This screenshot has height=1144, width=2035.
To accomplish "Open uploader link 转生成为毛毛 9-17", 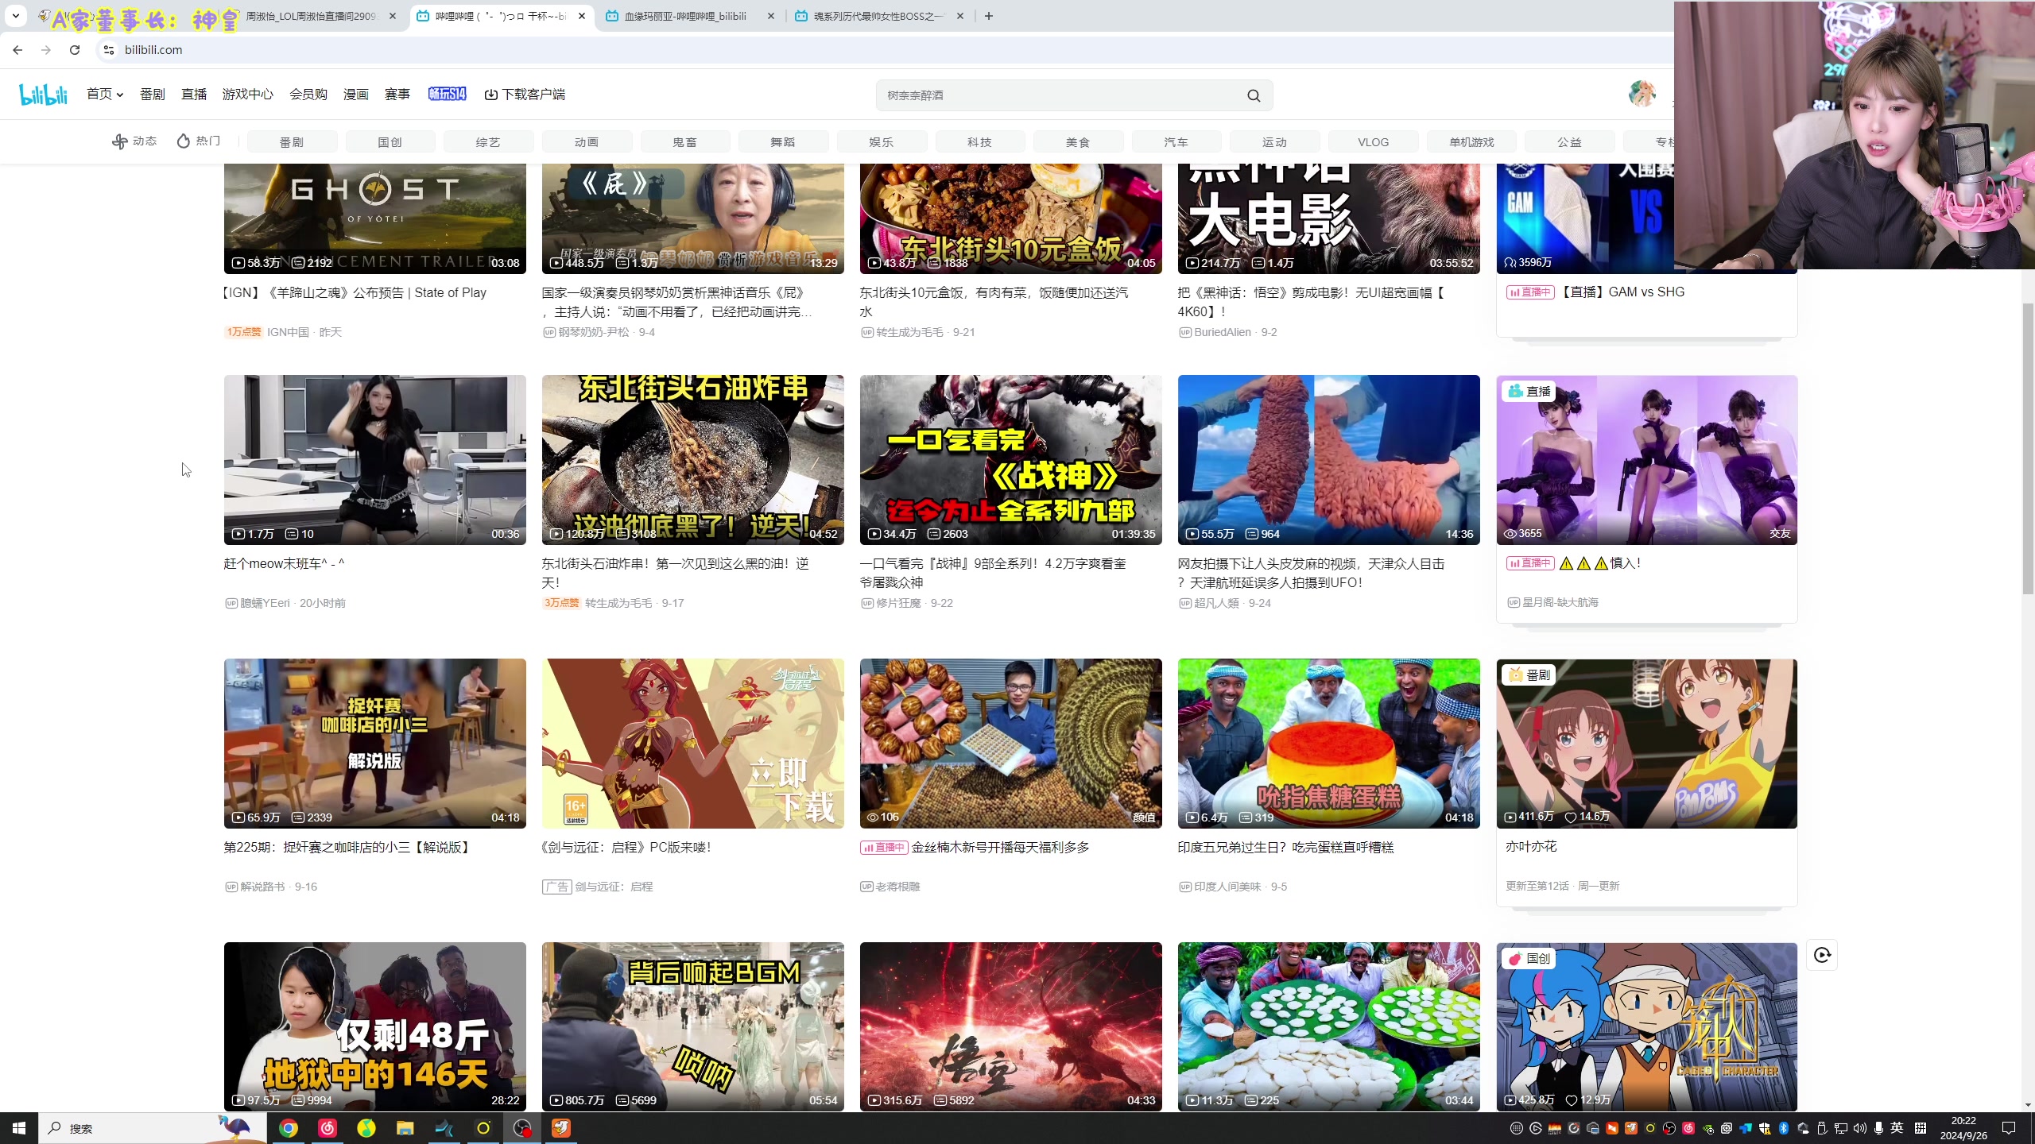I will click(x=634, y=603).
